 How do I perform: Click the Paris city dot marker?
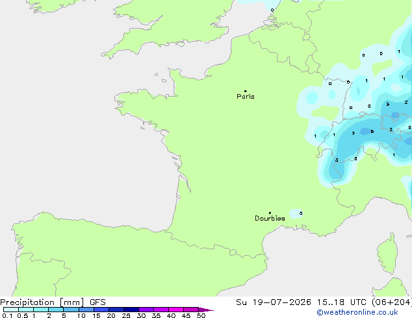click(x=246, y=91)
